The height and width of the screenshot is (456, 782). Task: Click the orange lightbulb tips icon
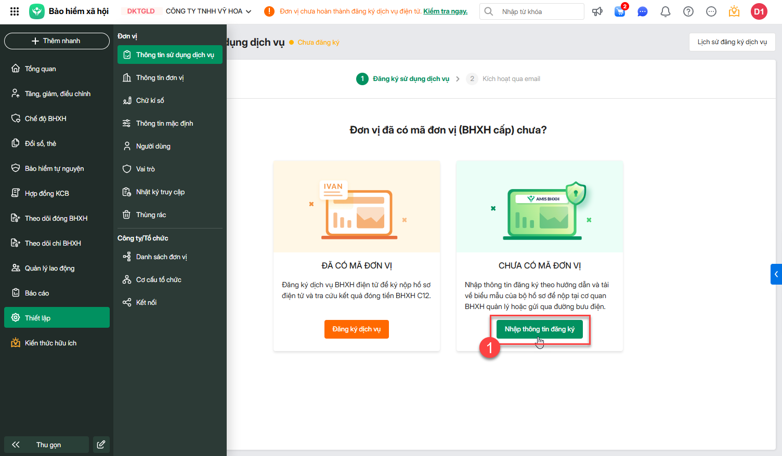tap(734, 11)
